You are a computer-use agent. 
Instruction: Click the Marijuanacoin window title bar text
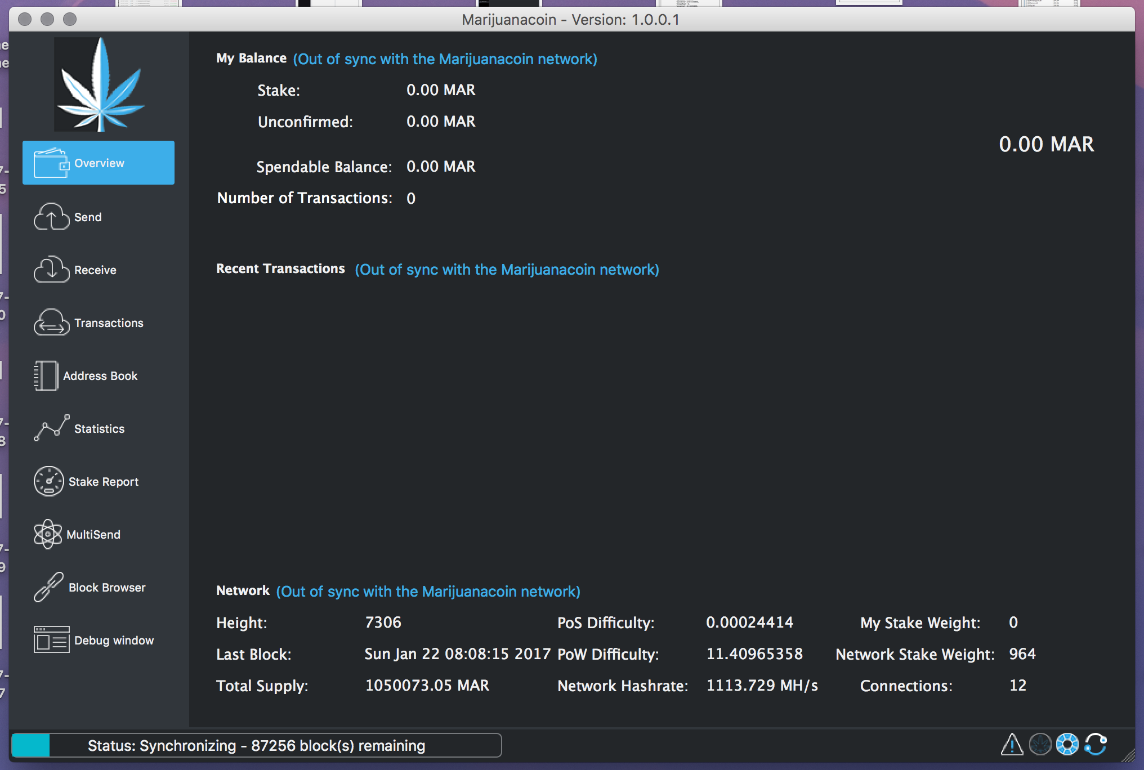pos(570,20)
